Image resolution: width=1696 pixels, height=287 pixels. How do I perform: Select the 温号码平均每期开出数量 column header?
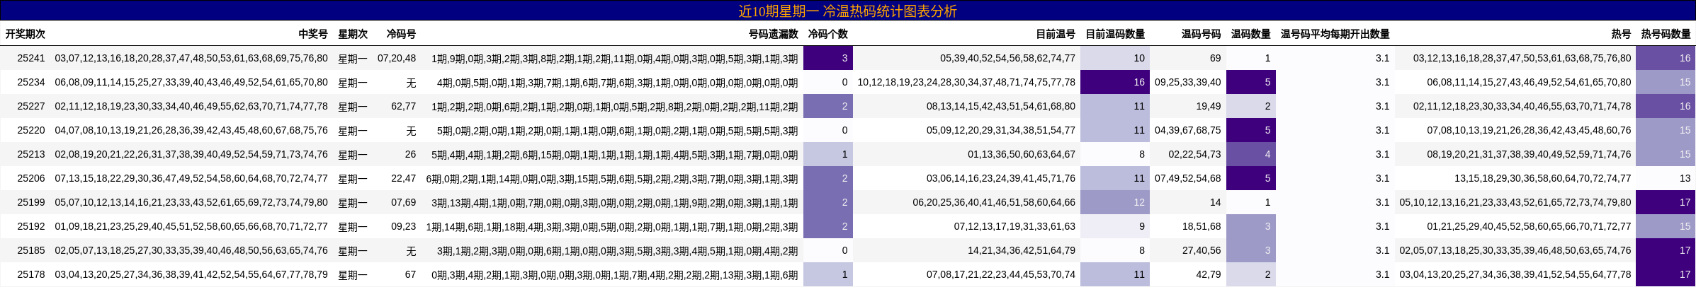click(x=1335, y=34)
